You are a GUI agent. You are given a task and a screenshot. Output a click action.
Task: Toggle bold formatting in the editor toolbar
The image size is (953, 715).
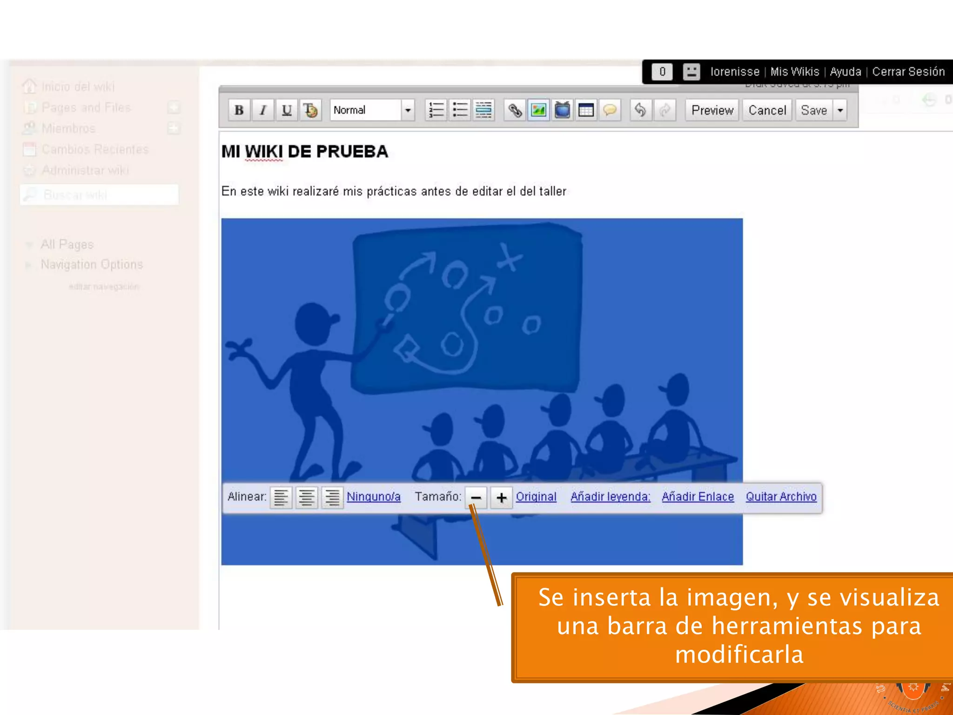click(x=239, y=110)
